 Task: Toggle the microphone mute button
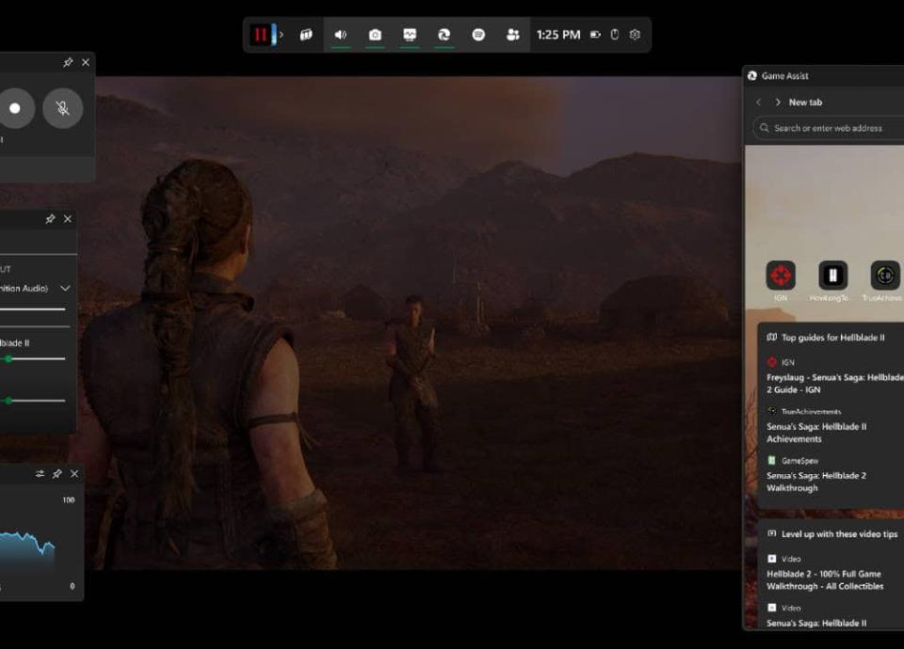pyautogui.click(x=62, y=108)
